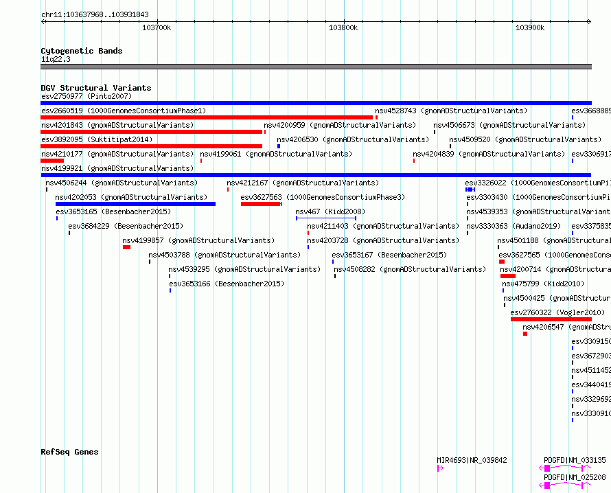The height and width of the screenshot is (493, 611).
Task: Select the chr11:103637968..103931843 coordinates text
Action: (x=95, y=14)
